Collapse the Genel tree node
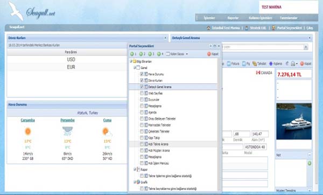Viewport: 323px width, 195px height. point(135,68)
